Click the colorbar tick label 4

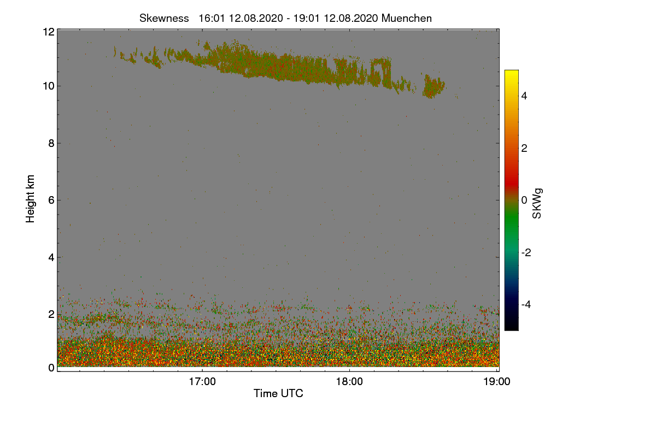point(524,96)
